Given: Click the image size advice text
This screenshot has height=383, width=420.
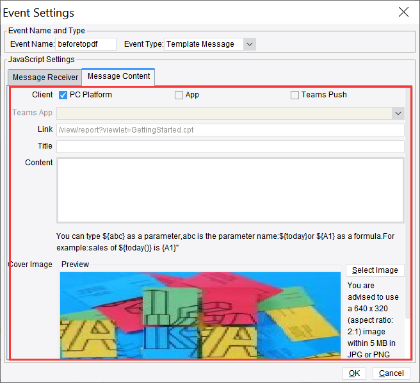Looking at the screenshot, I should click(x=373, y=320).
